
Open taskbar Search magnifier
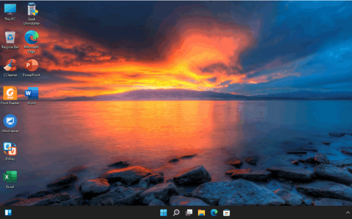176,212
